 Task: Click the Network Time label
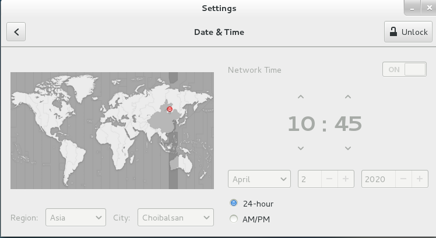pyautogui.click(x=254, y=70)
